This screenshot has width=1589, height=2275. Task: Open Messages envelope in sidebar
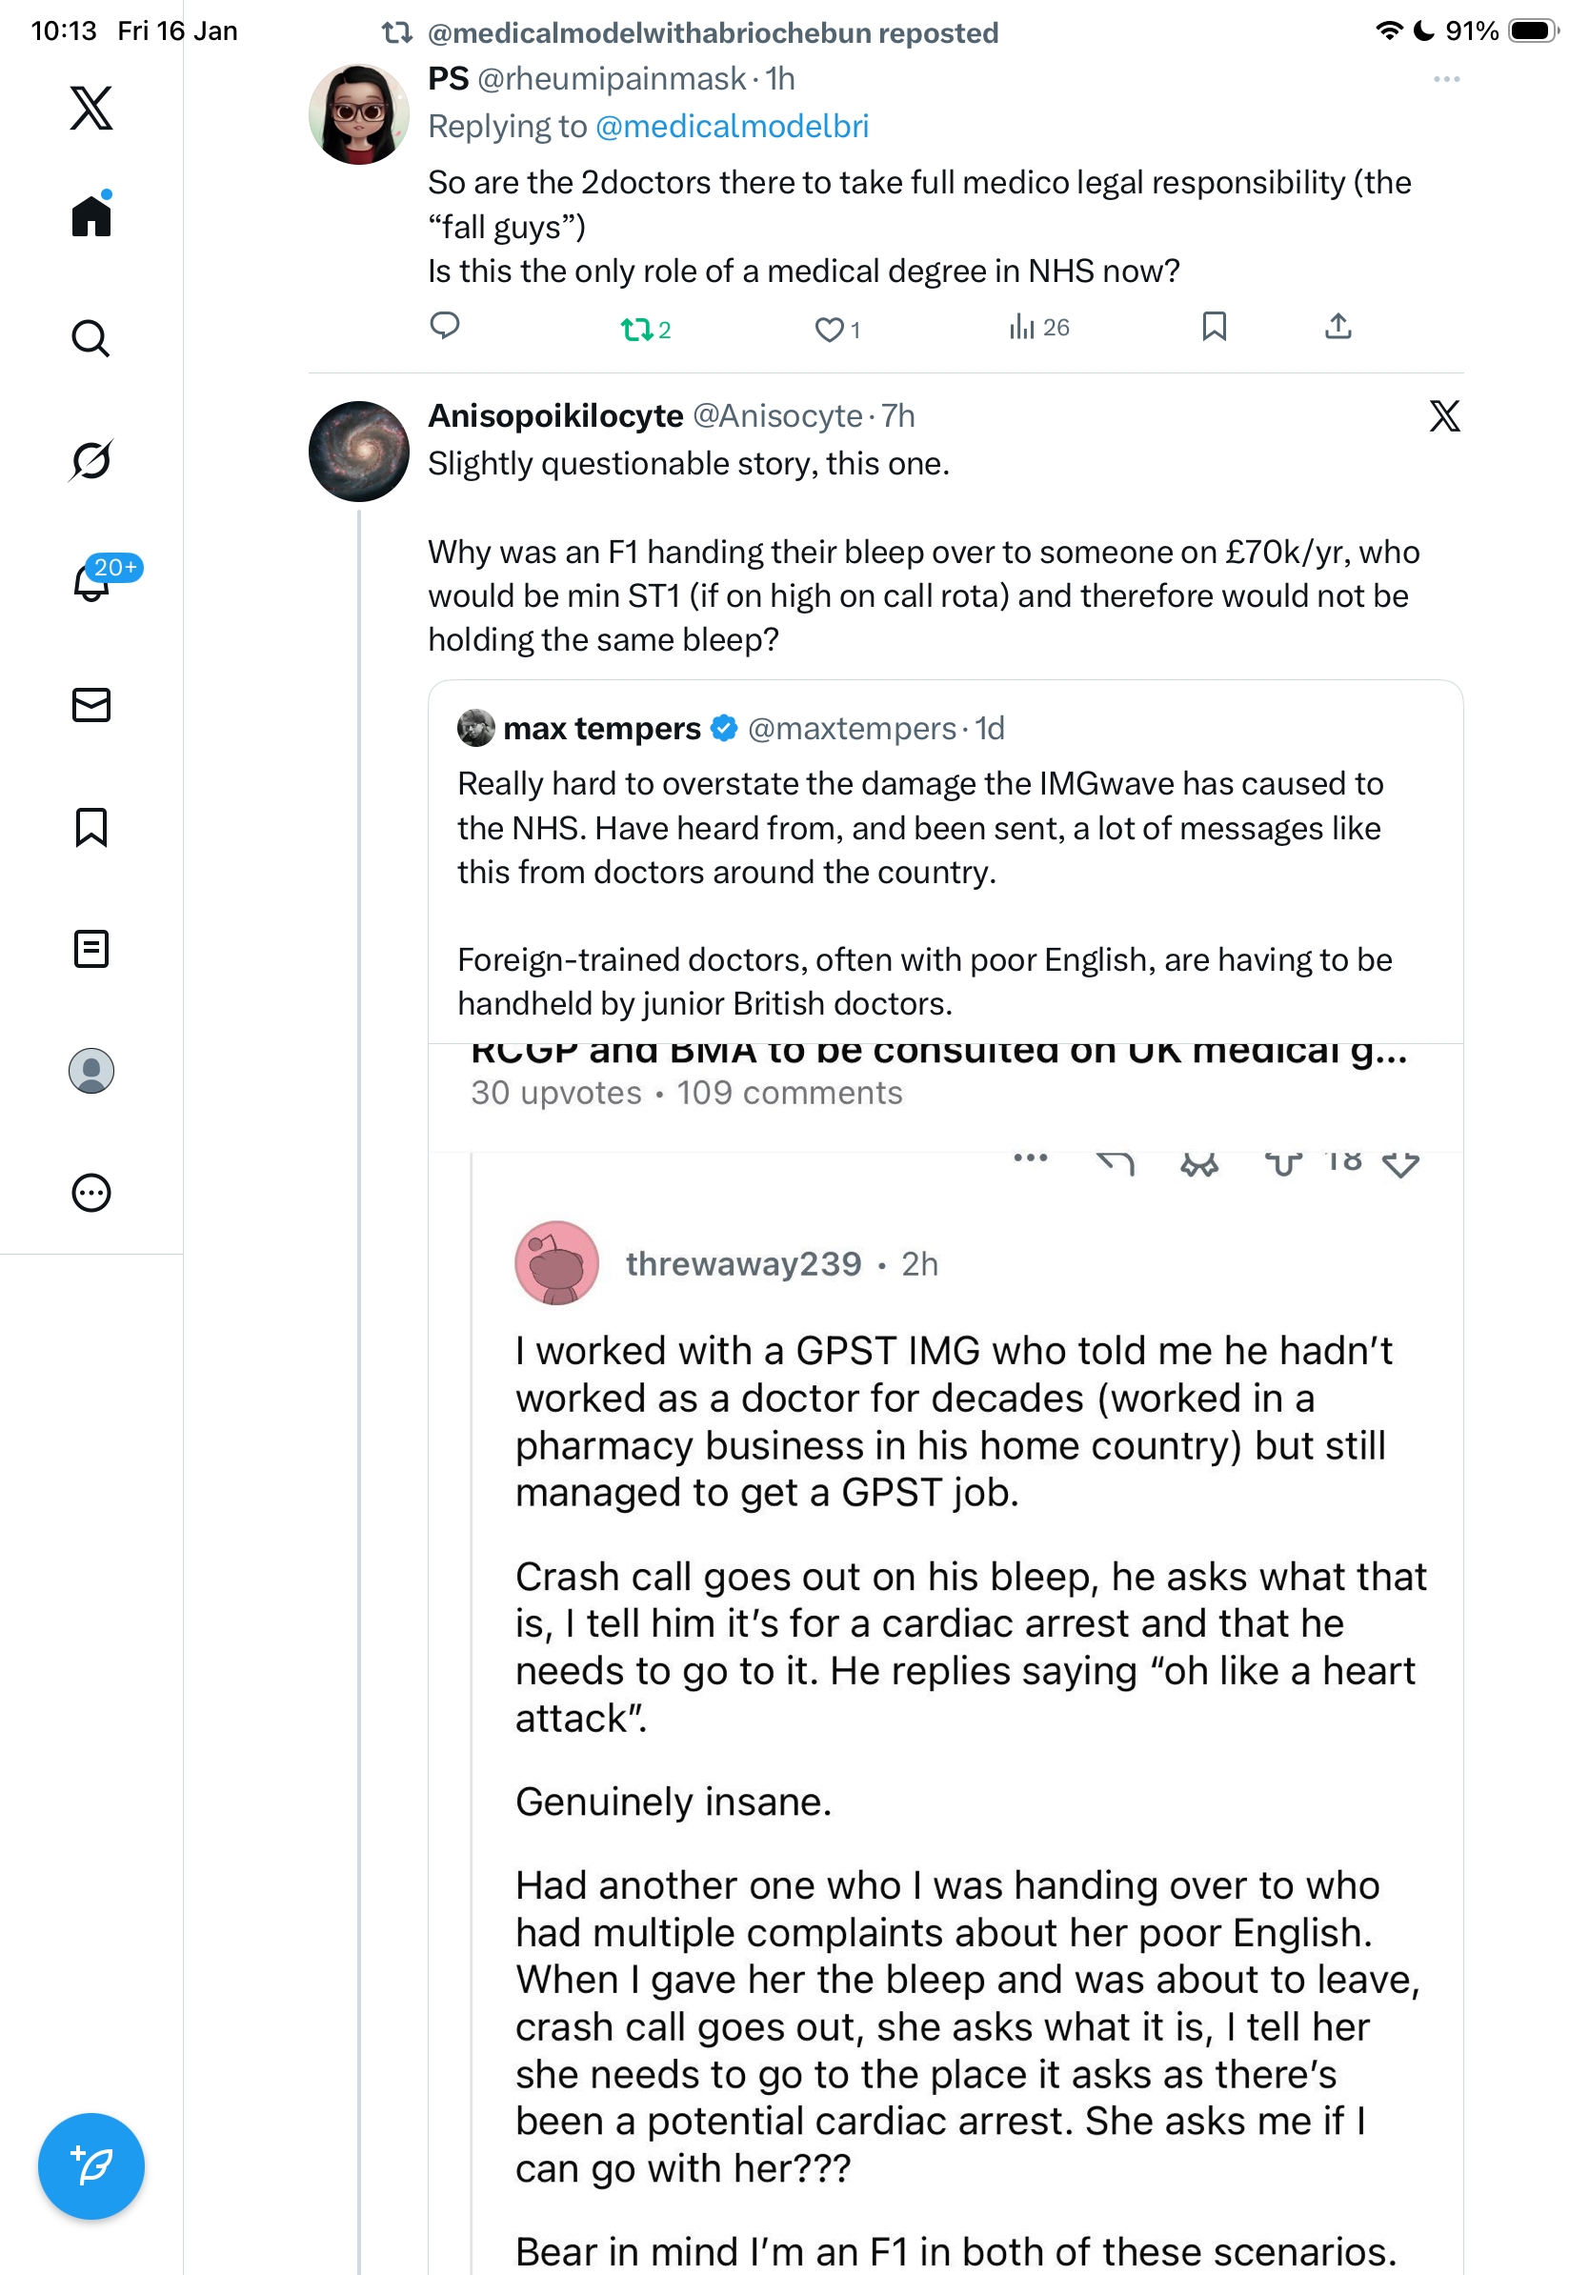point(91,704)
